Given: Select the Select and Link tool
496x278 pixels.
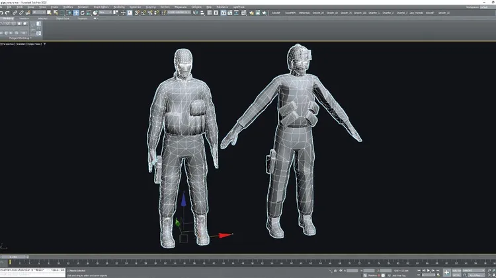Looking at the screenshot, I should tap(14, 12).
